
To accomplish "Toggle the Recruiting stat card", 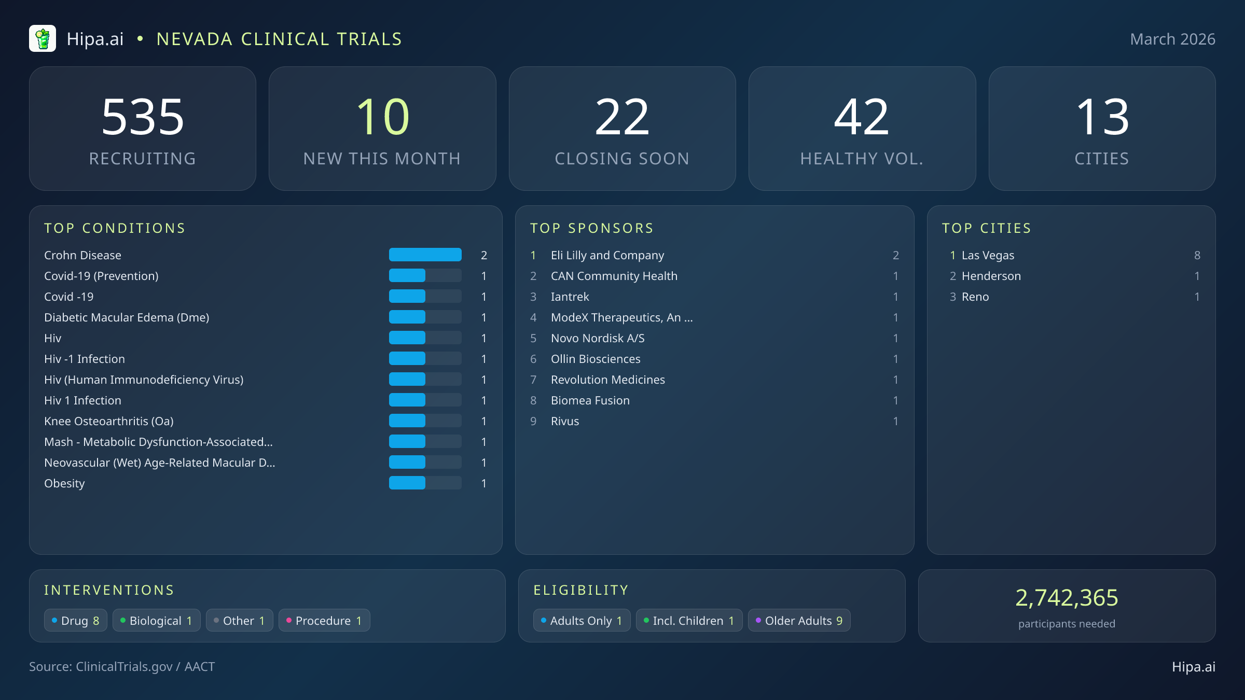I will pyautogui.click(x=143, y=128).
